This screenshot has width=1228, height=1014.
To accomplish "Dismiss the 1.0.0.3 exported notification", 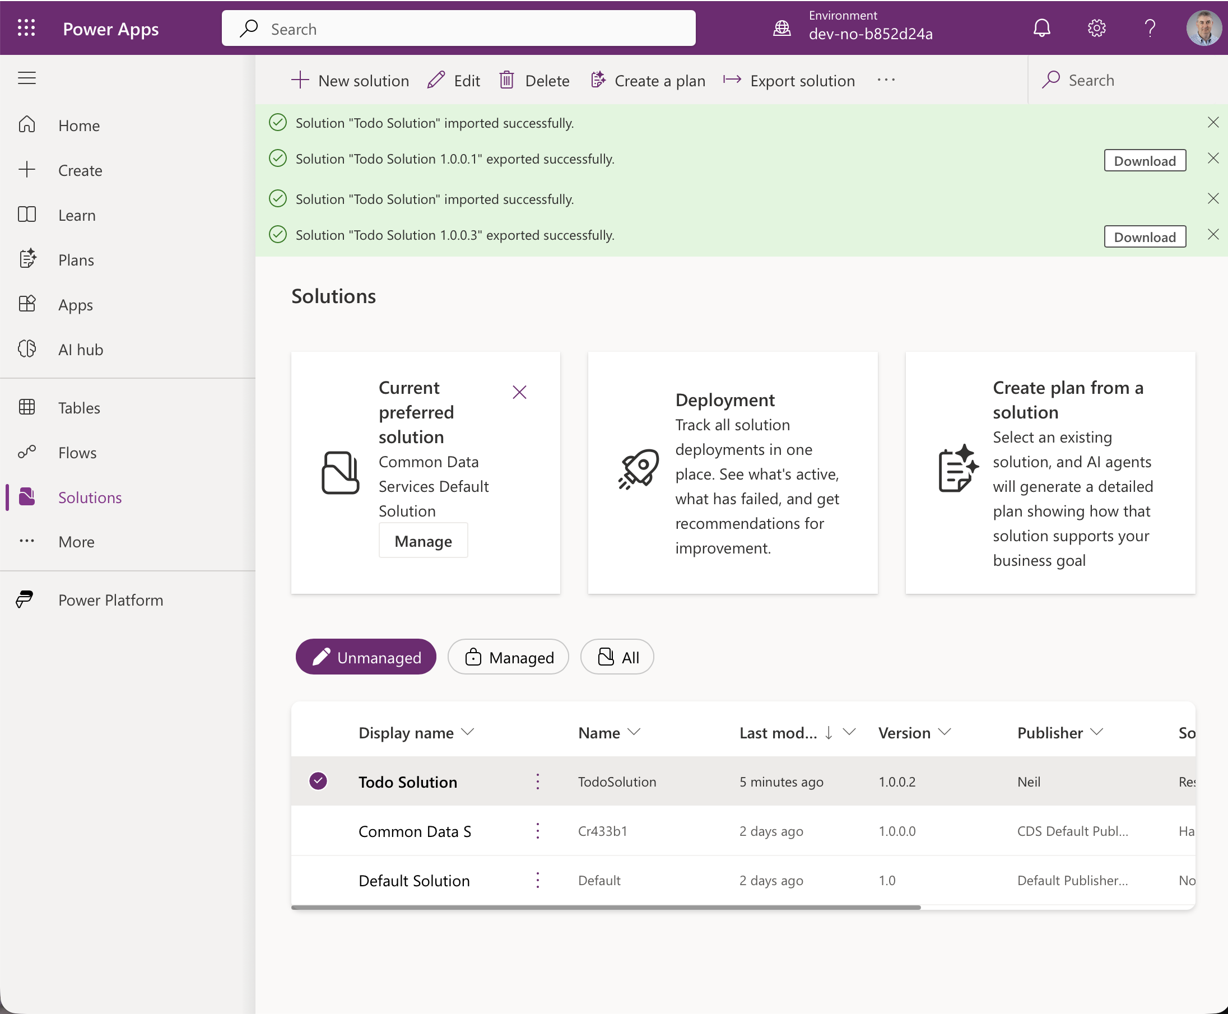I will point(1213,234).
